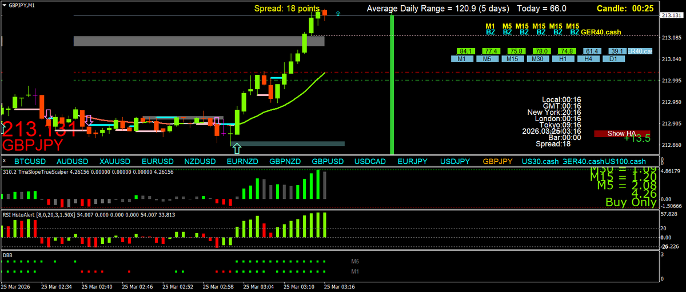Screen dimensions: 686x292
Task: Change to the D1 timeframe
Action: point(613,59)
